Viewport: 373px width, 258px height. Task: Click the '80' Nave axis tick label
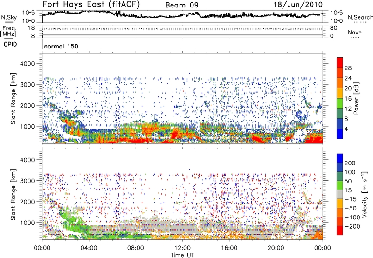[333, 28]
